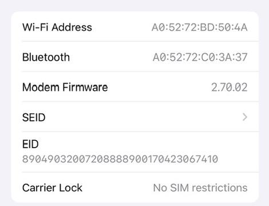Click empty space in Modem Firmware row
Image resolution: width=269 pixels, height=206 pixels.
159,88
